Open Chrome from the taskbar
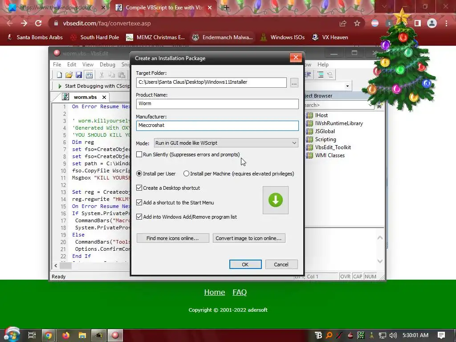The image size is (456, 342). 49,335
